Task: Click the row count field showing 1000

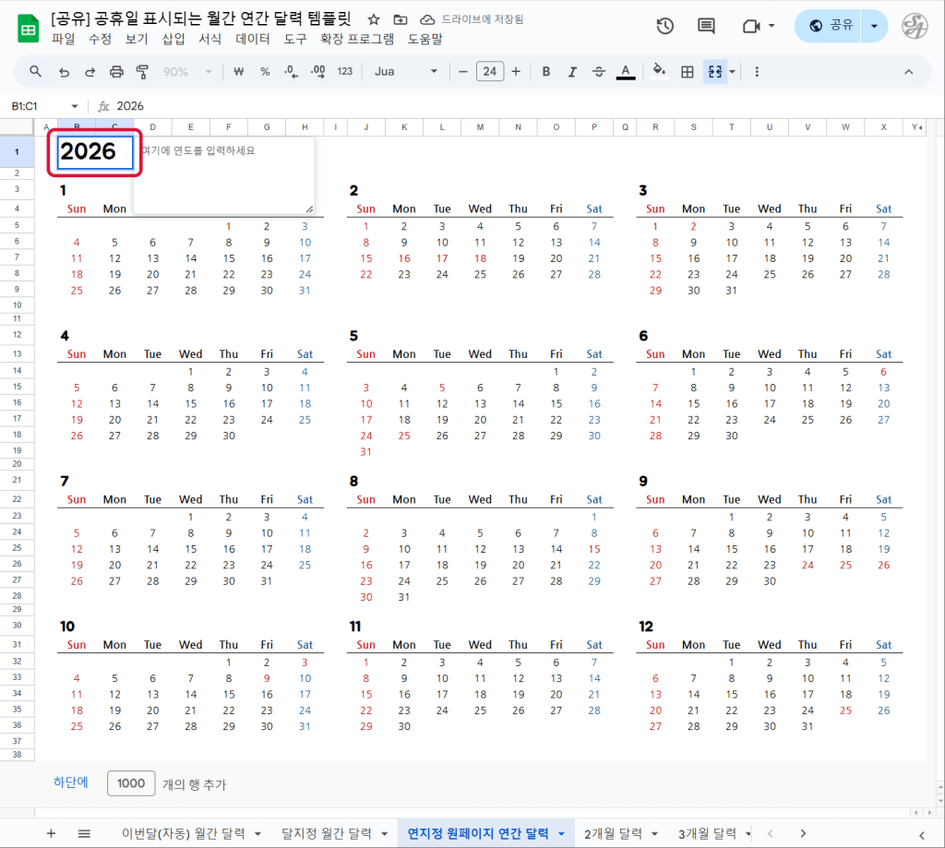Action: pos(131,783)
